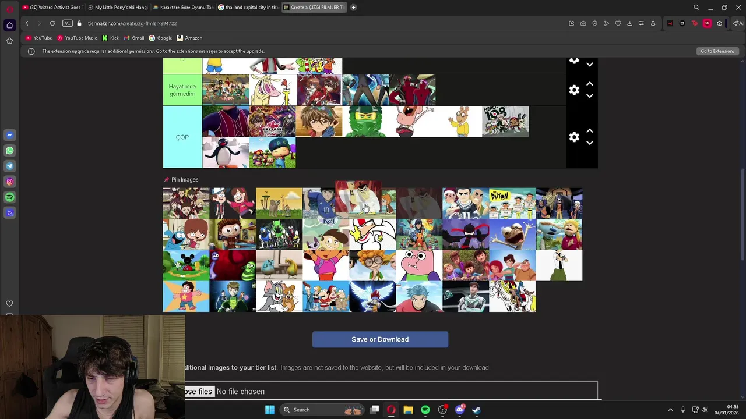Click downloads icon in toolbar
Screen dimensions: 746x419
(629, 23)
